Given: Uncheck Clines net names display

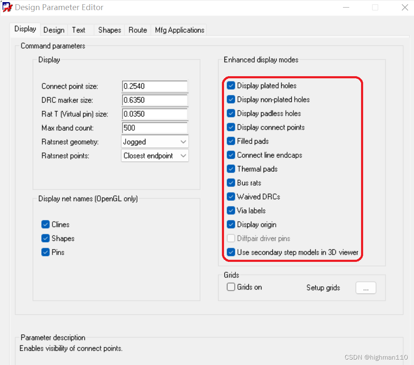Looking at the screenshot, I should point(45,224).
